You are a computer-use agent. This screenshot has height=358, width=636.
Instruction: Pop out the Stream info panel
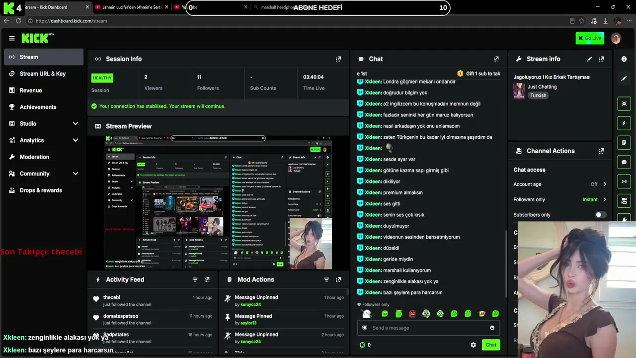click(x=601, y=59)
